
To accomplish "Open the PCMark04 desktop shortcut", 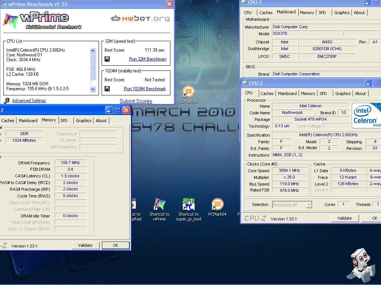I will 217,207.
